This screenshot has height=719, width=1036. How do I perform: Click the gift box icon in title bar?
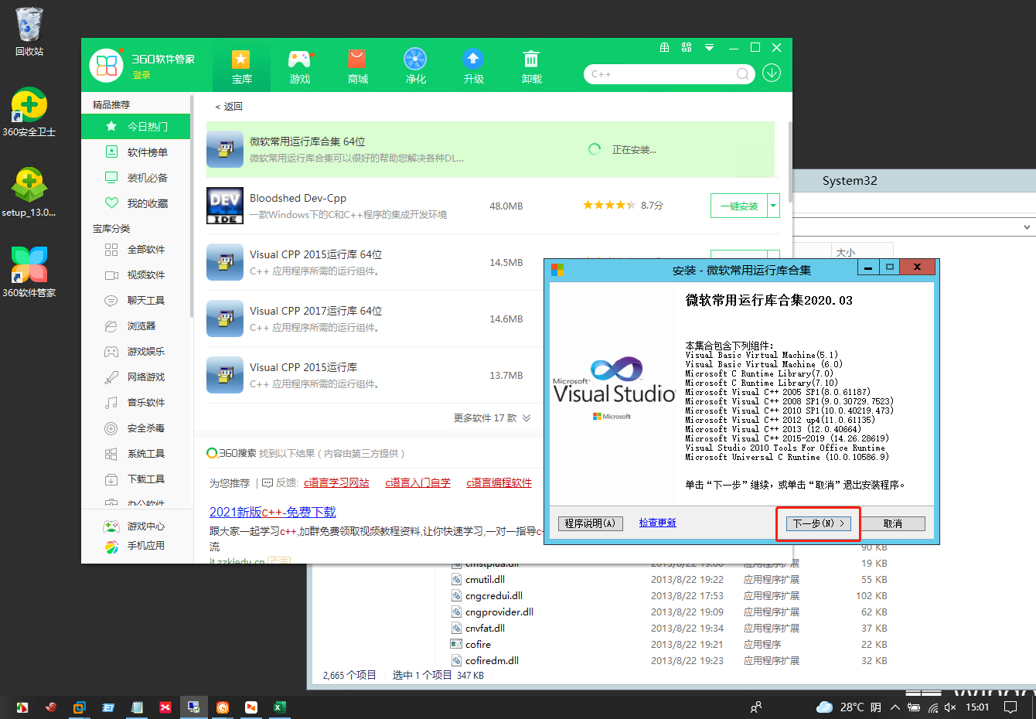664,47
